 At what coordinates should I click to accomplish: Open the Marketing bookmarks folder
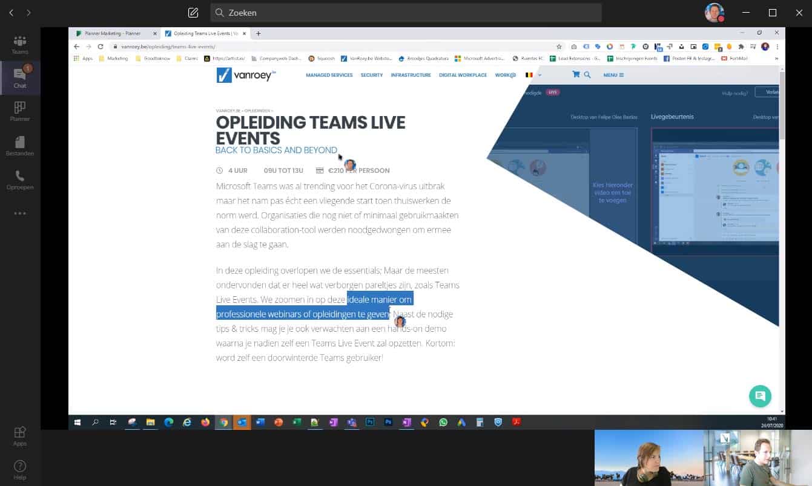point(113,59)
